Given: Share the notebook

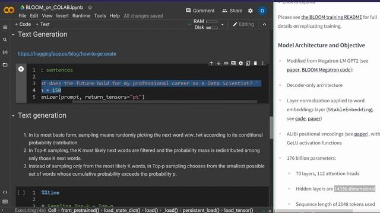Looking at the screenshot, I should 232,11.
